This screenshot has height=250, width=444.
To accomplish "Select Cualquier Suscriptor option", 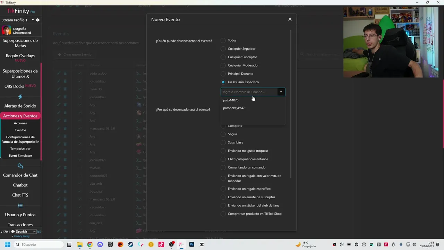I will pos(223,57).
